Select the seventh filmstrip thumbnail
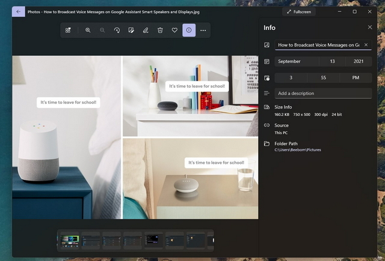The image size is (385, 261). 196,240
